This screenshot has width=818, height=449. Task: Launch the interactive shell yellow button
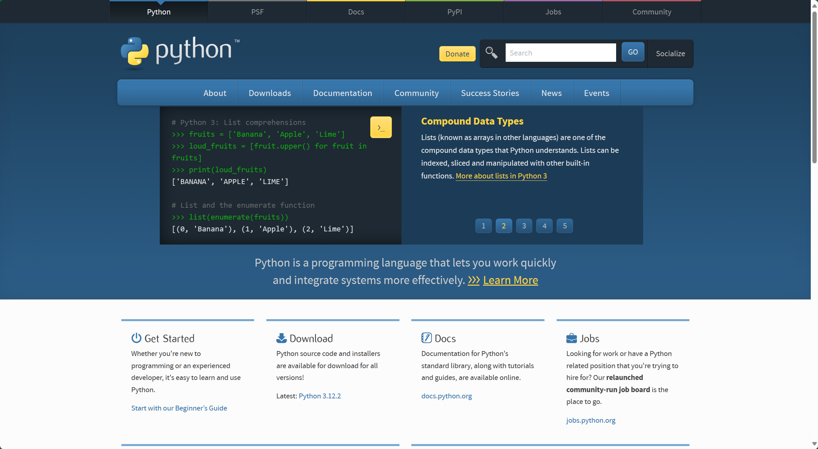[381, 128]
